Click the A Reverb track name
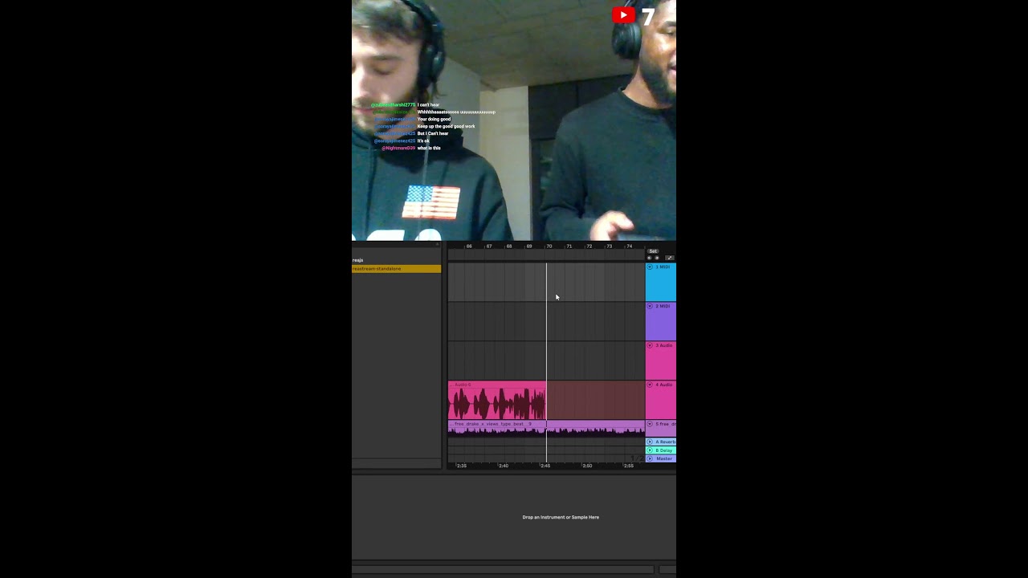 (666, 442)
